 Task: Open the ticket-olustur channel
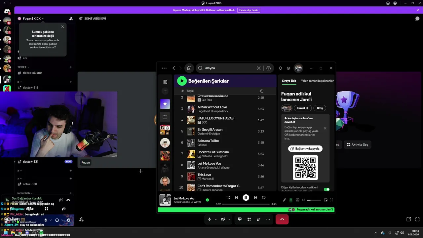[x=32, y=73]
